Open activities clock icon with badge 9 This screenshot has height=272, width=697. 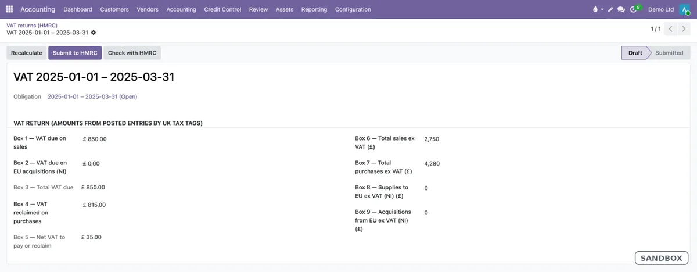[635, 9]
